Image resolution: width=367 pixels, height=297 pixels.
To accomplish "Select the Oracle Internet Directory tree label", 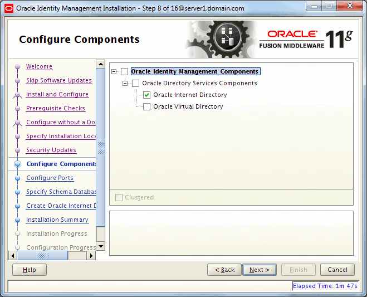I will [190, 95].
